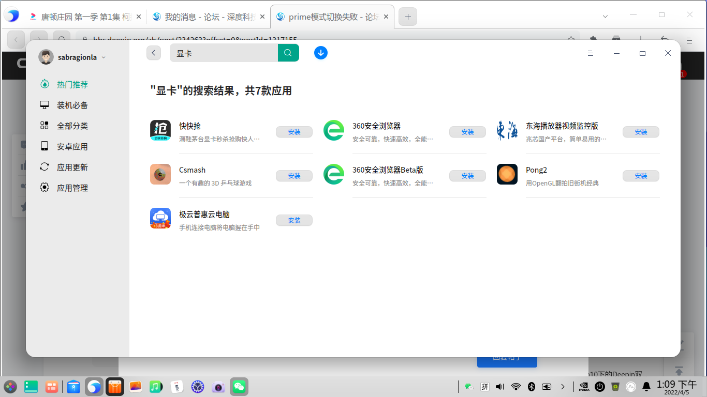Screen dimensions: 707x397
Task: Open the 装机必备 category
Action: click(64, 105)
